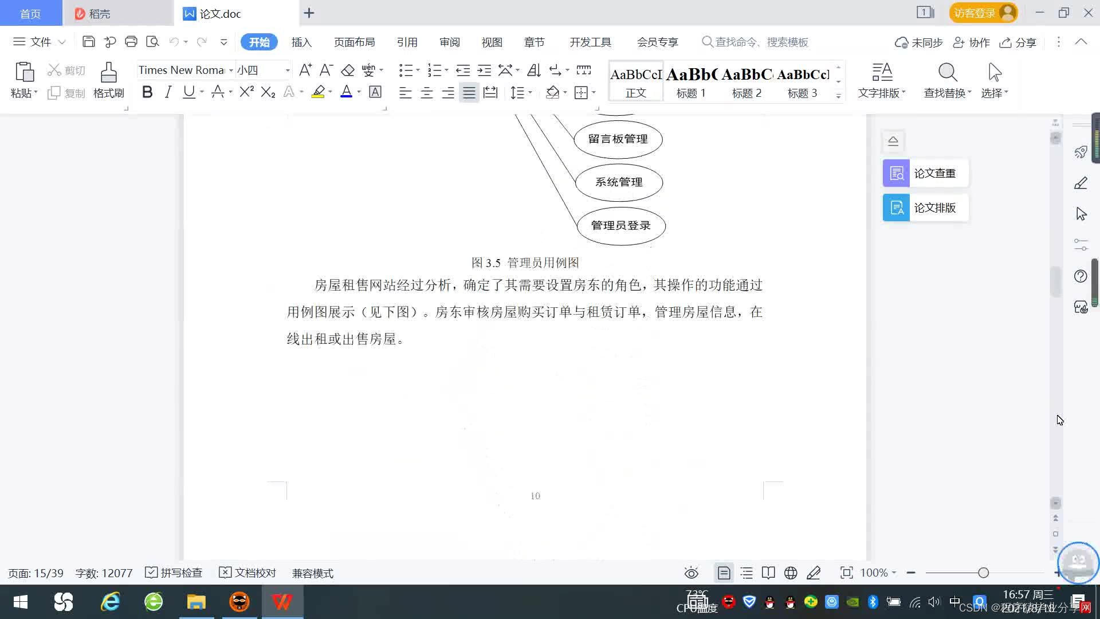
Task: Switch to the 页面布局 (Page Layout) tab
Action: click(x=354, y=42)
